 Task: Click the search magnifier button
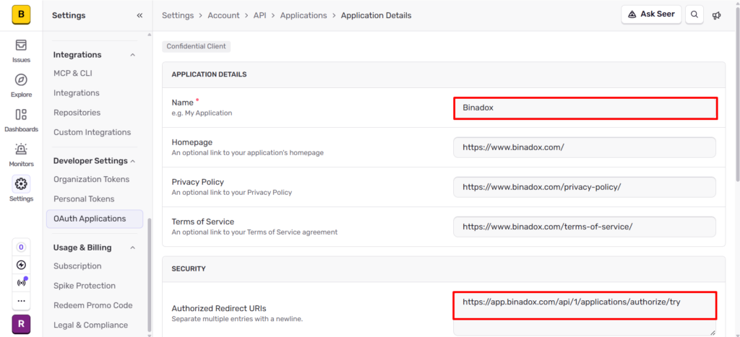pos(694,14)
